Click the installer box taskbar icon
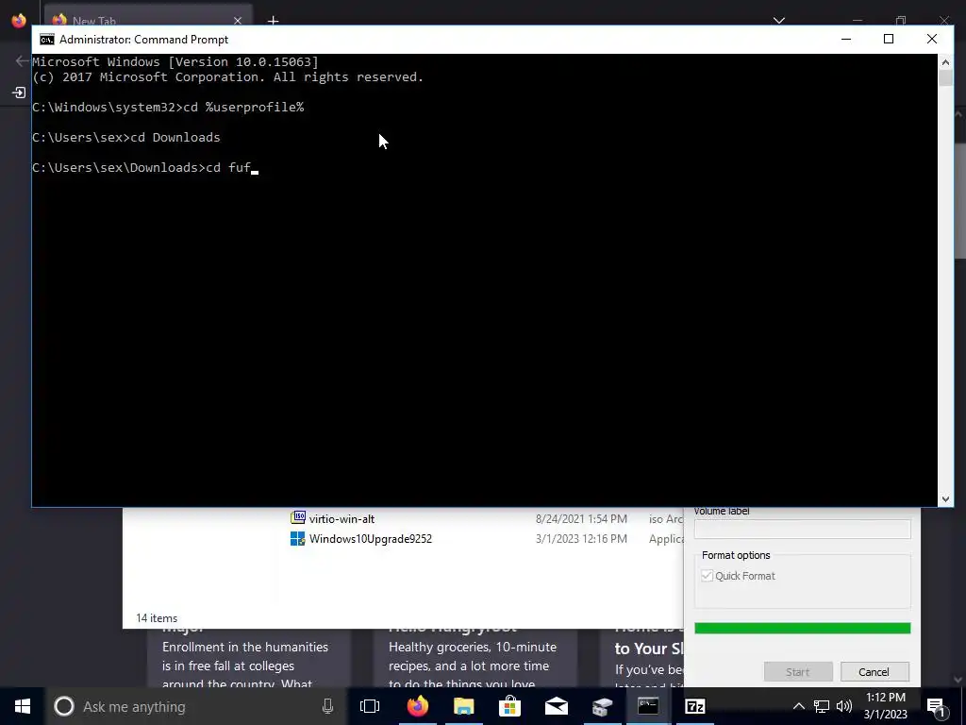This screenshot has height=725, width=966. pyautogui.click(x=603, y=706)
